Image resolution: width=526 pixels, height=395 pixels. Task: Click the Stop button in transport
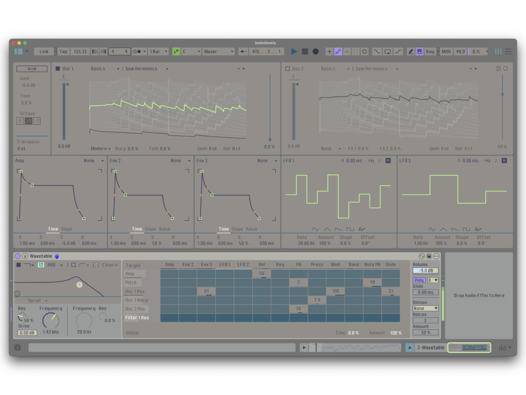305,51
